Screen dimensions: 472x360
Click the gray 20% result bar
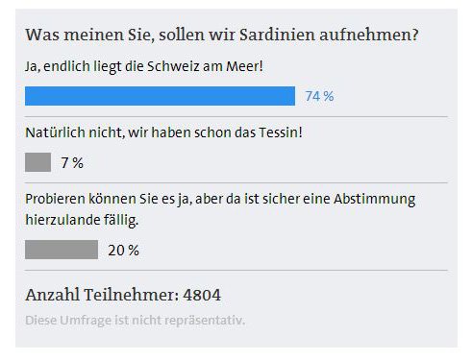click(62, 250)
